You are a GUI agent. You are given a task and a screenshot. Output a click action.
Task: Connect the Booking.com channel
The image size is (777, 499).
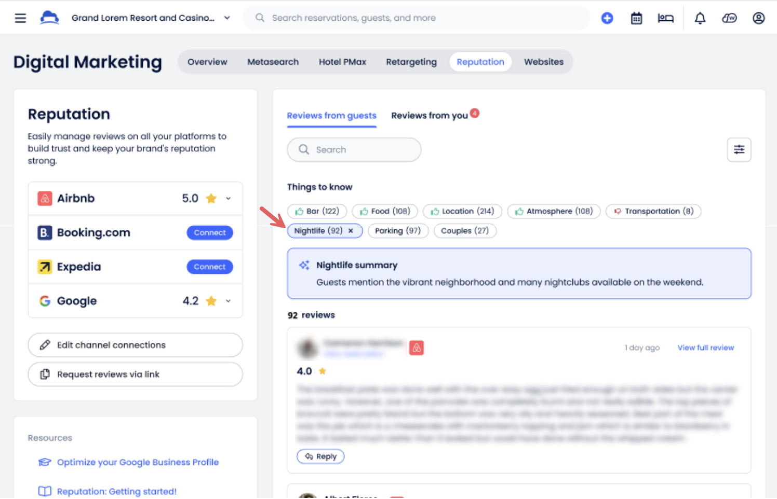point(209,233)
